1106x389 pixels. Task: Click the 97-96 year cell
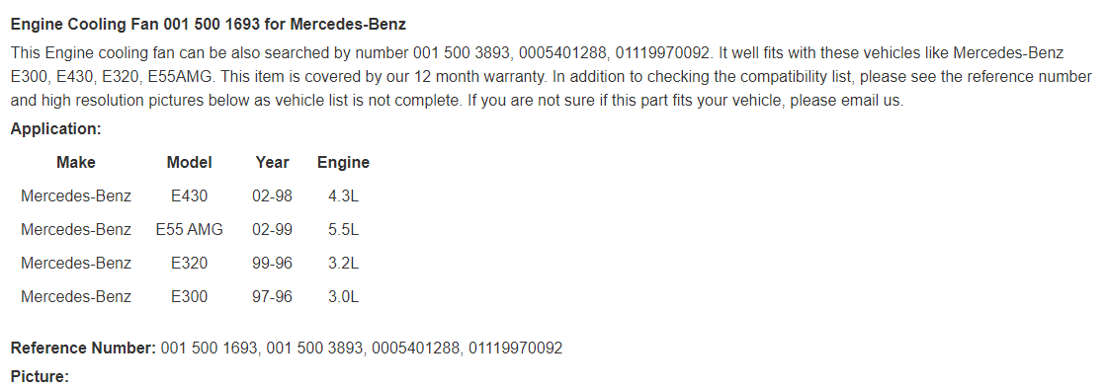[x=272, y=296]
